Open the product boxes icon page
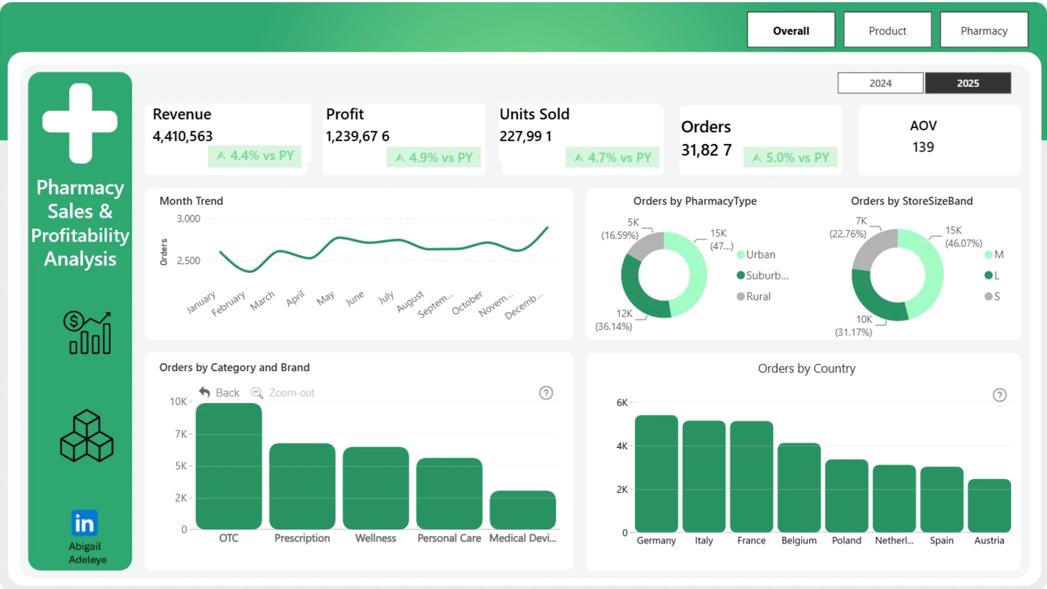1047x589 pixels. pos(87,436)
